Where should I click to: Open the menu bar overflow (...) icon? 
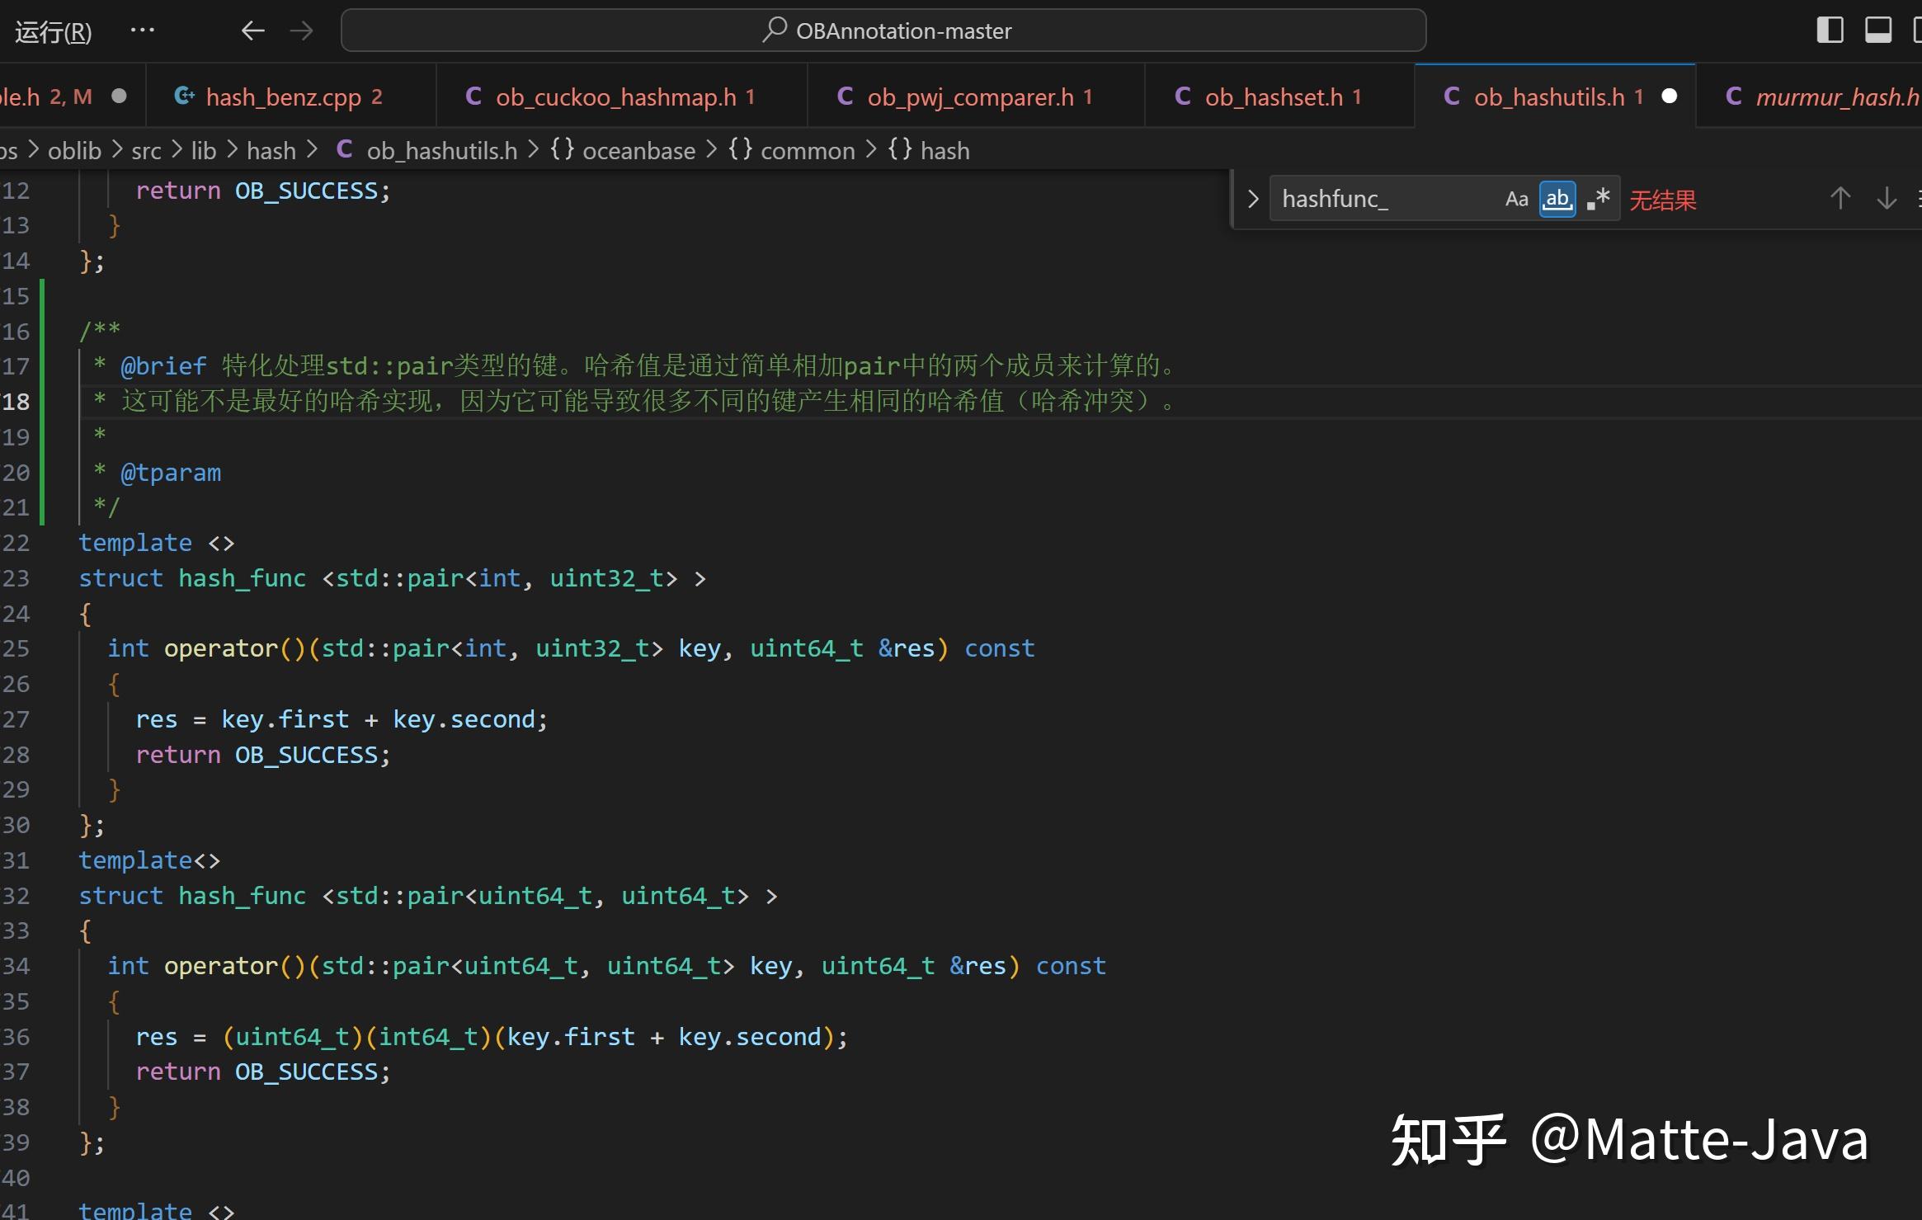click(143, 31)
